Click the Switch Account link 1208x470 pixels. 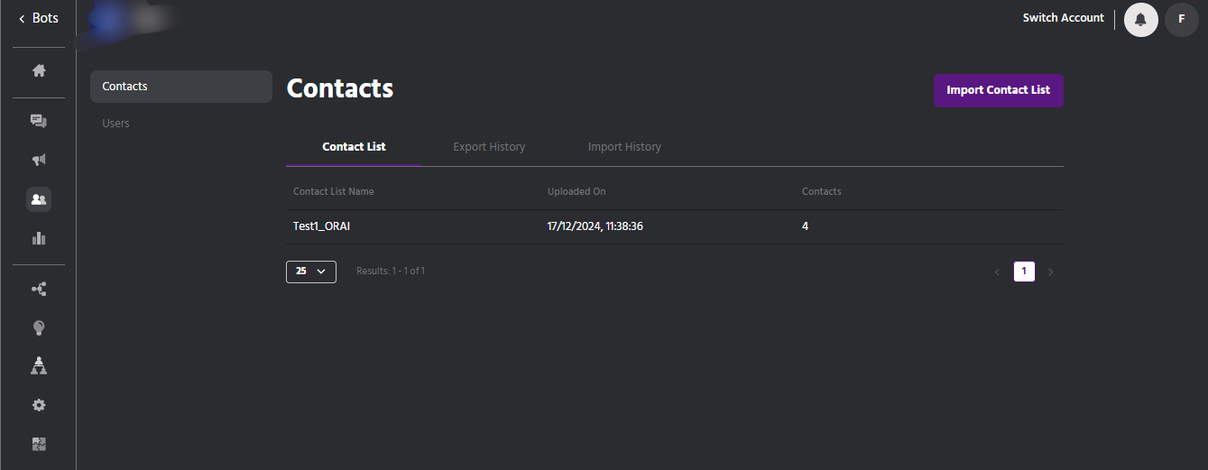(1063, 18)
